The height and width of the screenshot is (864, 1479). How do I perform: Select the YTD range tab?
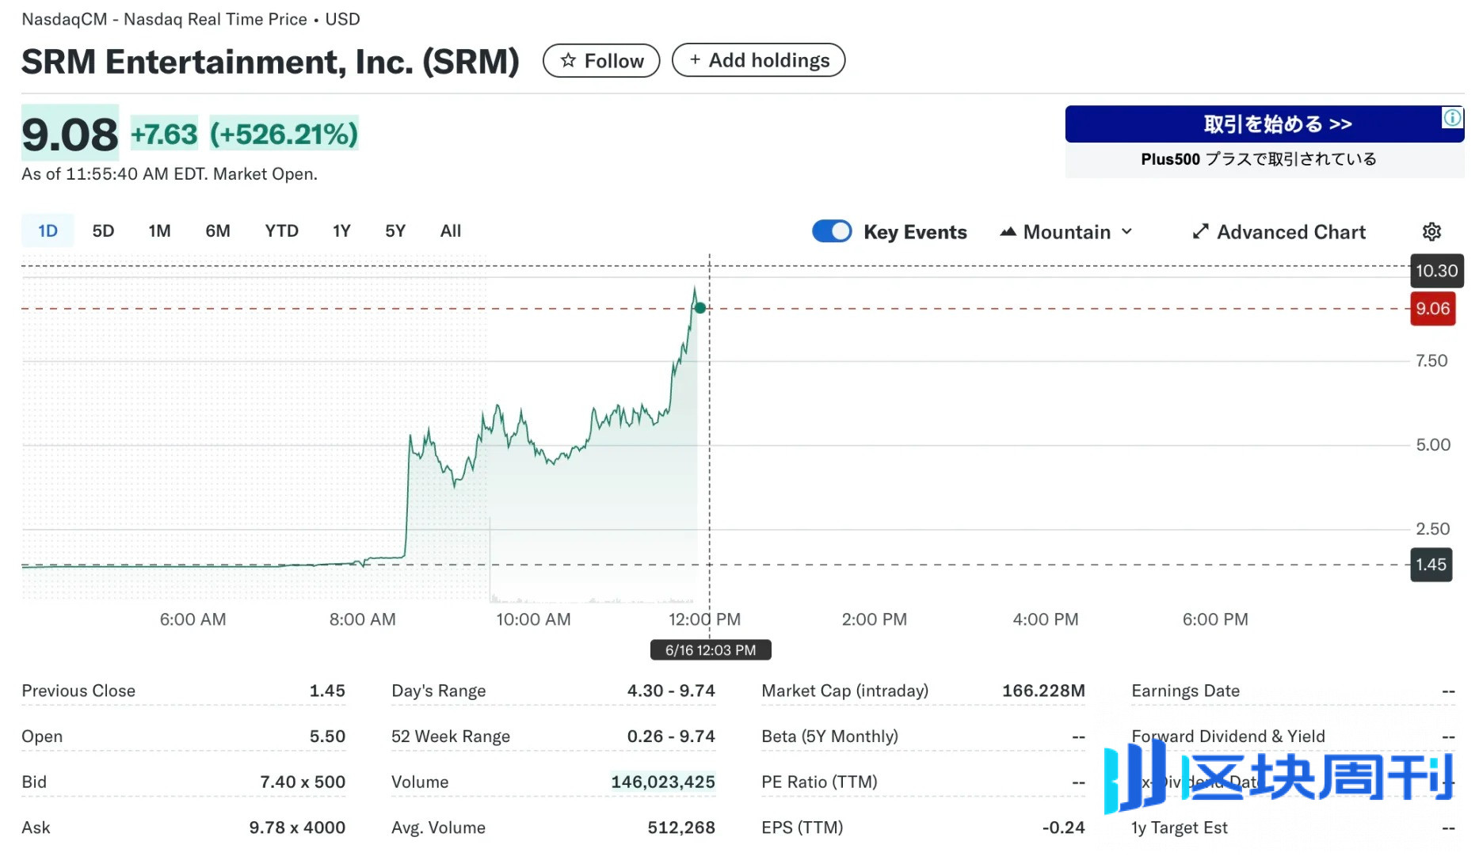click(x=281, y=230)
